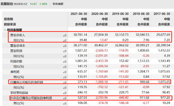Click the 报告期 row label
Screen dimensions: 174x106
coord(9,19)
